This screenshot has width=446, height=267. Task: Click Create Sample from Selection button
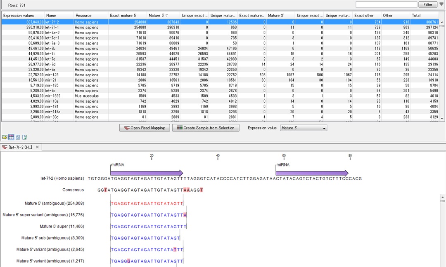206,128
